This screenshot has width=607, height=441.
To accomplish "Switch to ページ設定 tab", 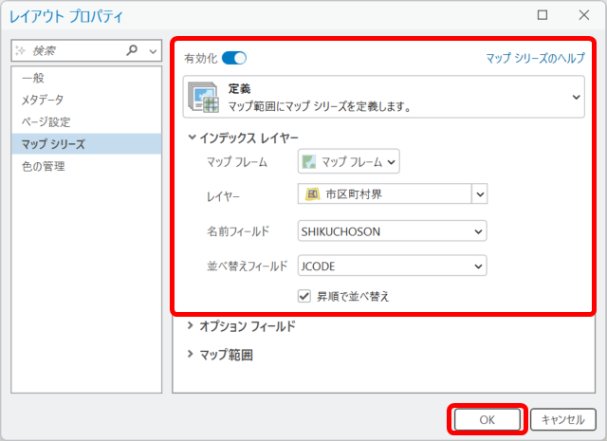I will (46, 121).
